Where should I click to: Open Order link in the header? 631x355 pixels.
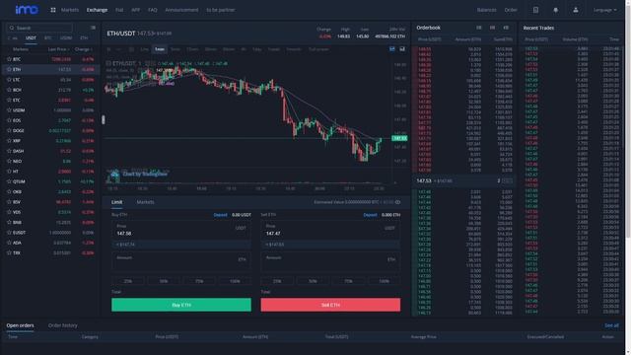511,10
